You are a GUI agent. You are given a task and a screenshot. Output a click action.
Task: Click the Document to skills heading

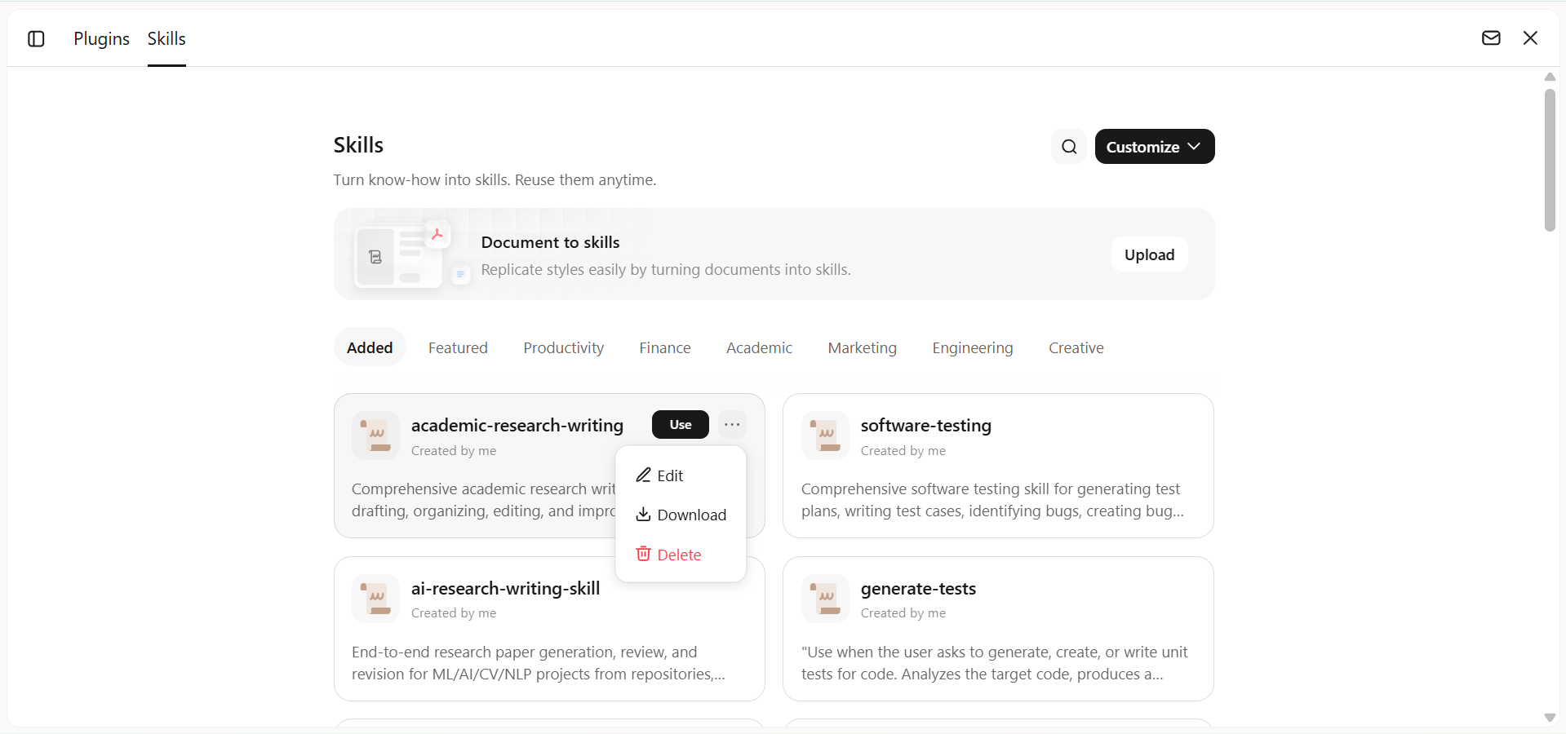pos(550,242)
